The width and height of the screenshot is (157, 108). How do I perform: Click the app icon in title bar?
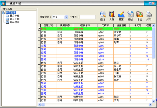[3, 3]
